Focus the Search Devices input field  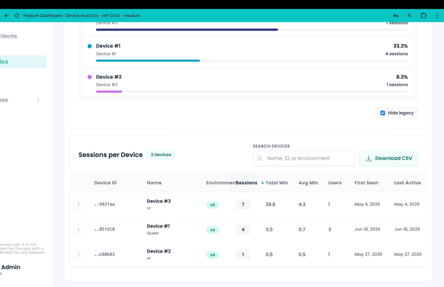(x=304, y=158)
